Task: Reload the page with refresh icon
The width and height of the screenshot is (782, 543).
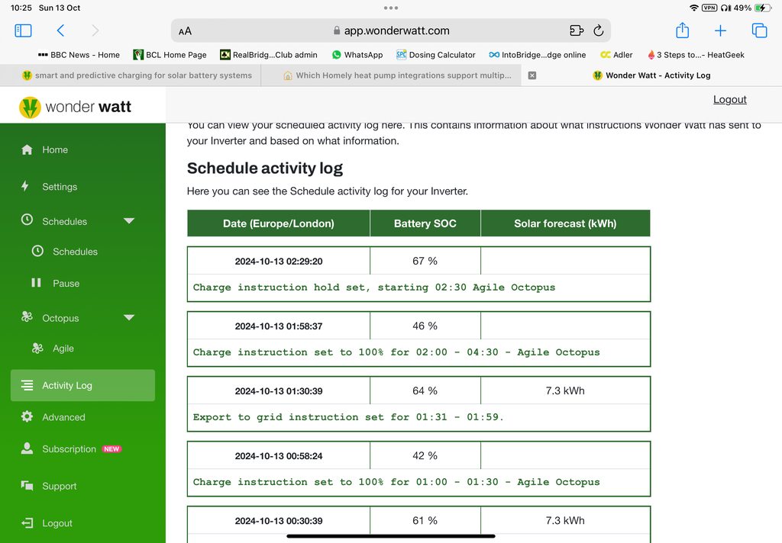Action: pos(598,31)
